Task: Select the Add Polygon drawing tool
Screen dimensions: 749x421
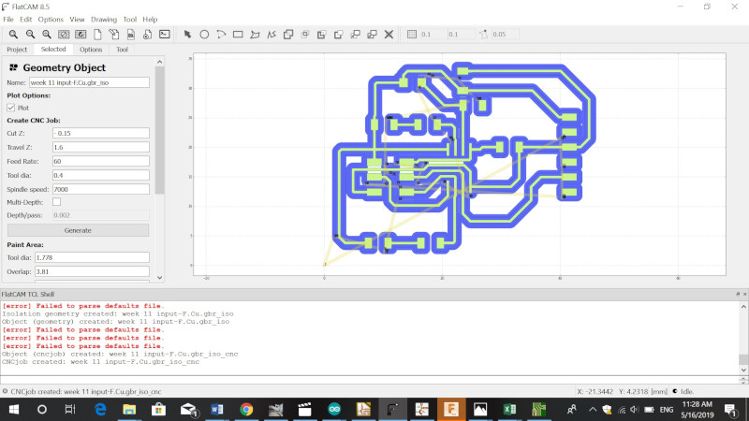Action: point(255,35)
